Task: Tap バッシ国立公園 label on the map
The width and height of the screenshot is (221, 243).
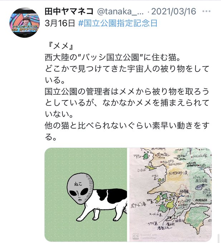Action: (200, 179)
